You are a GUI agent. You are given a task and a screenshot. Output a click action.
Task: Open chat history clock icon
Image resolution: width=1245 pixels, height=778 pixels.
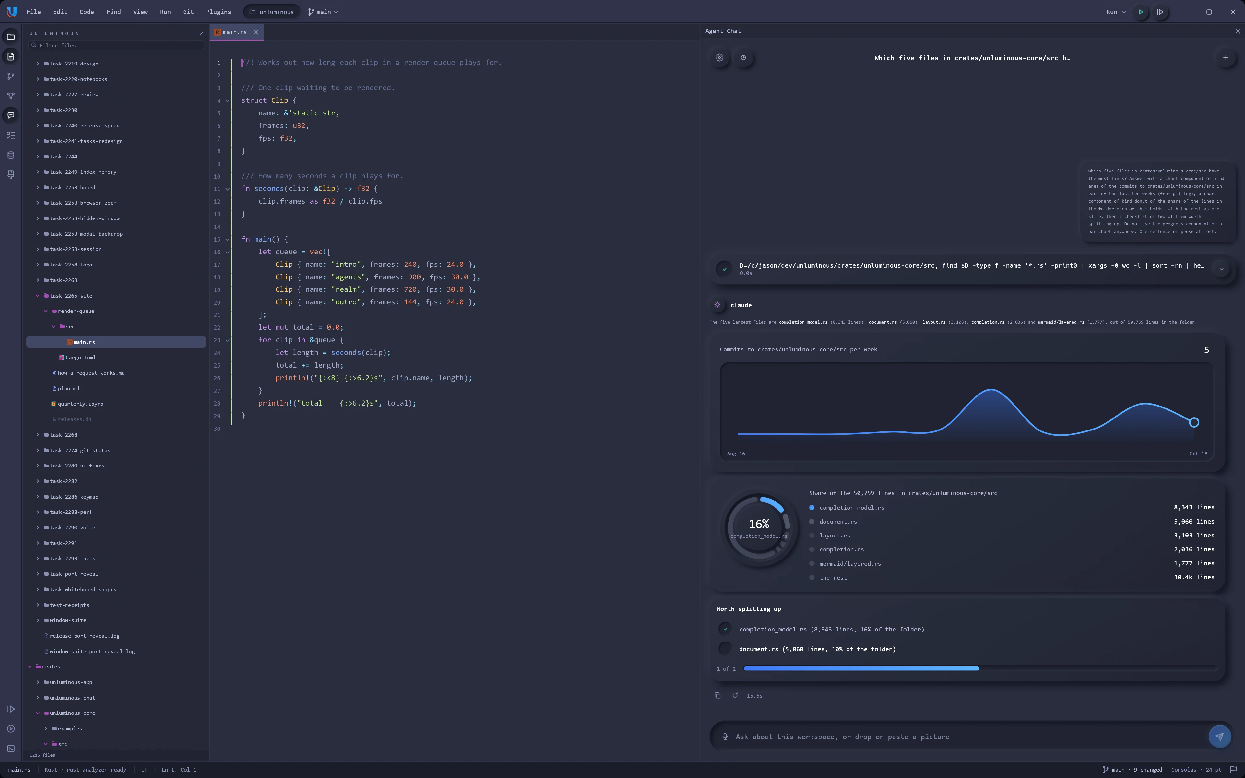[743, 58]
